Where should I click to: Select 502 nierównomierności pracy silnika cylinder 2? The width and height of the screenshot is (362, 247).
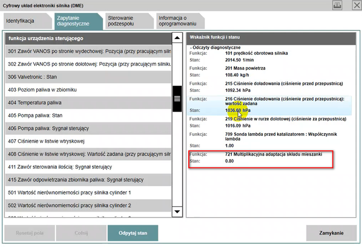pyautogui.click(x=88, y=206)
